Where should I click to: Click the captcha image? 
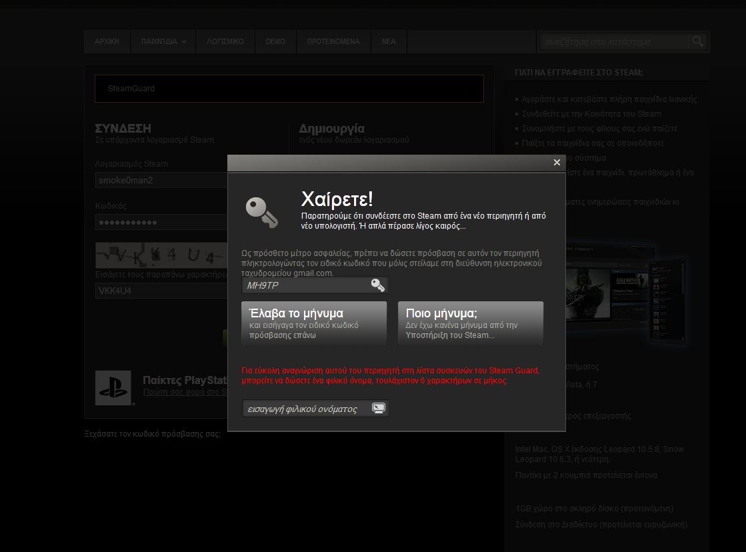point(162,255)
